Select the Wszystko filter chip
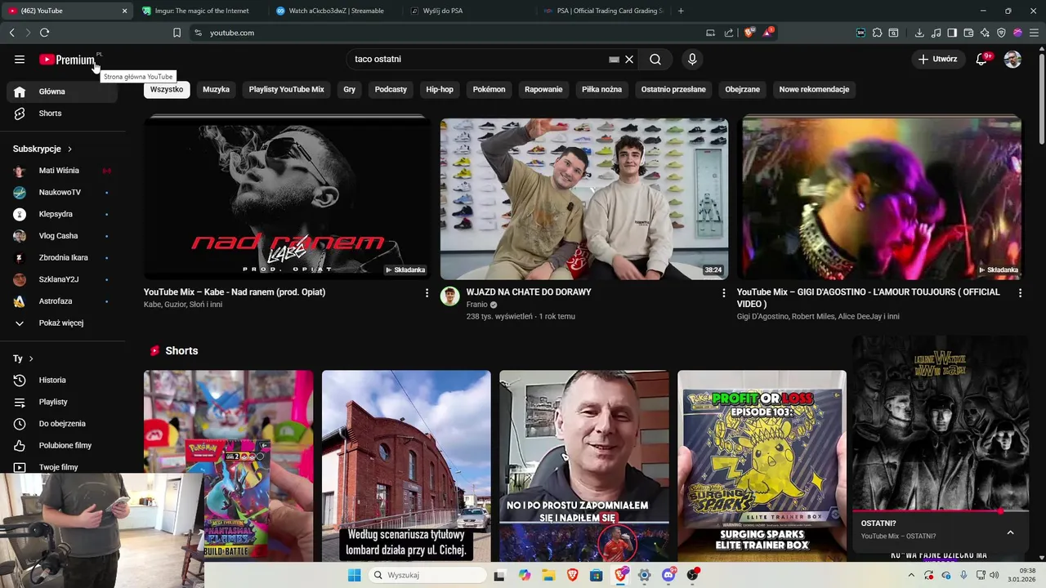This screenshot has width=1046, height=588. (x=167, y=89)
